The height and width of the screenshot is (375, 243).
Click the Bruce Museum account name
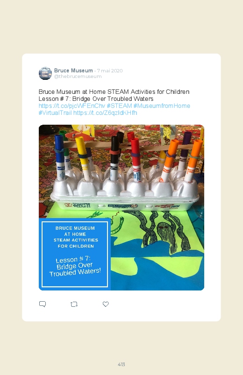pyautogui.click(x=73, y=71)
